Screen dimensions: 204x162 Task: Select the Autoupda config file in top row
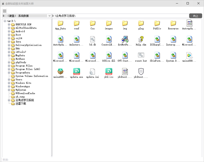coord(189,23)
